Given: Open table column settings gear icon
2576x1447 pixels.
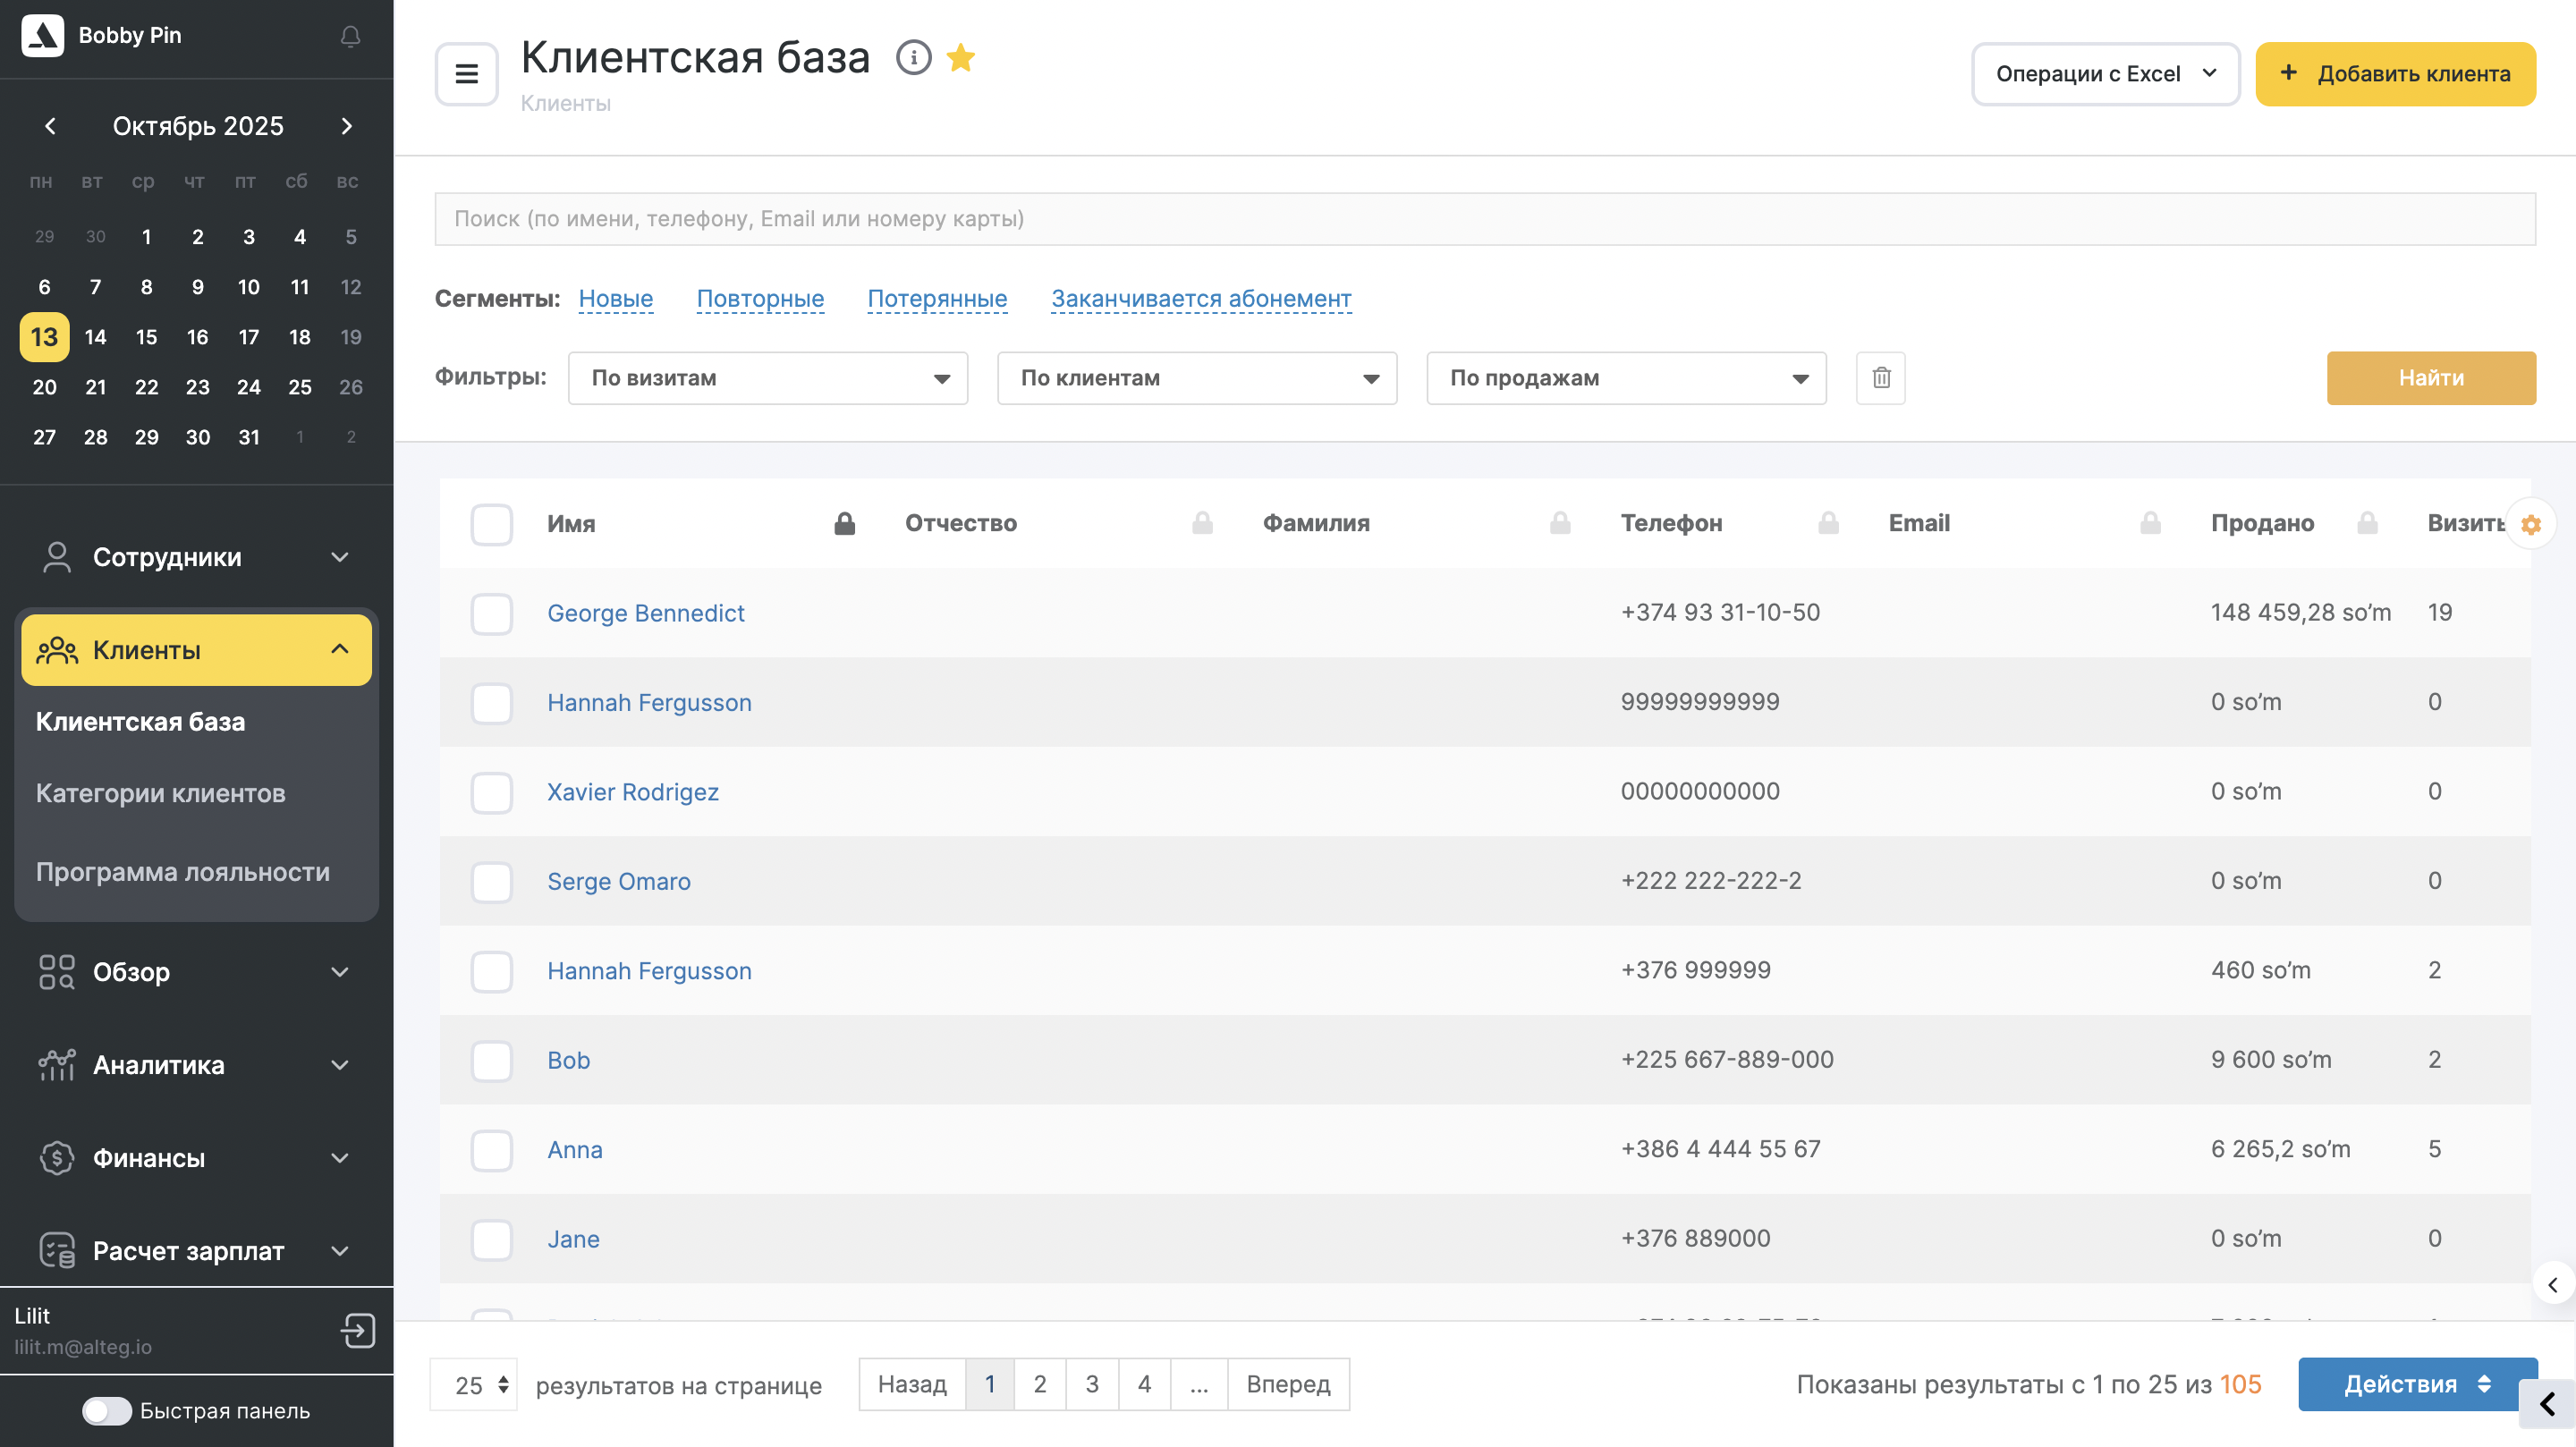Looking at the screenshot, I should click(2530, 524).
